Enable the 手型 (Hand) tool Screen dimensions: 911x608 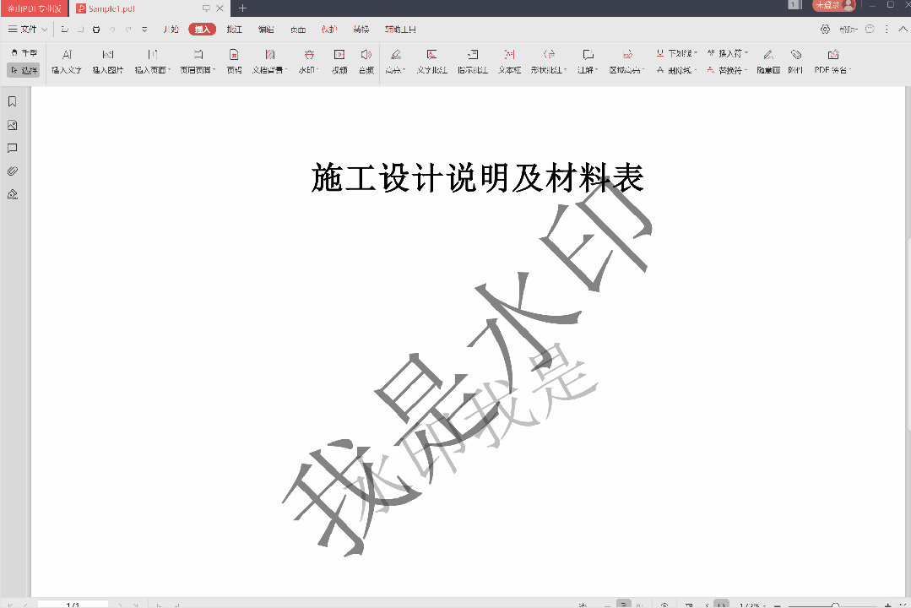pos(25,51)
